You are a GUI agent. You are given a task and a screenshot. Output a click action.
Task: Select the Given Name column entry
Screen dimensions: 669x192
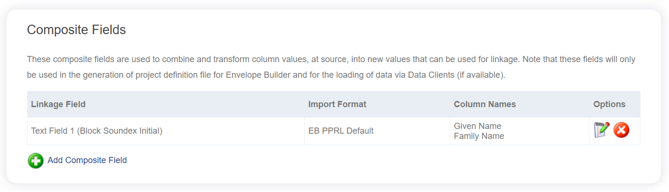tap(477, 126)
